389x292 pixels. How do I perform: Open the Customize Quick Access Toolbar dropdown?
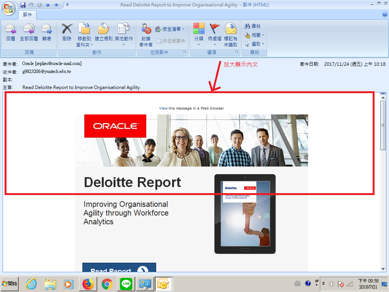pos(67,5)
